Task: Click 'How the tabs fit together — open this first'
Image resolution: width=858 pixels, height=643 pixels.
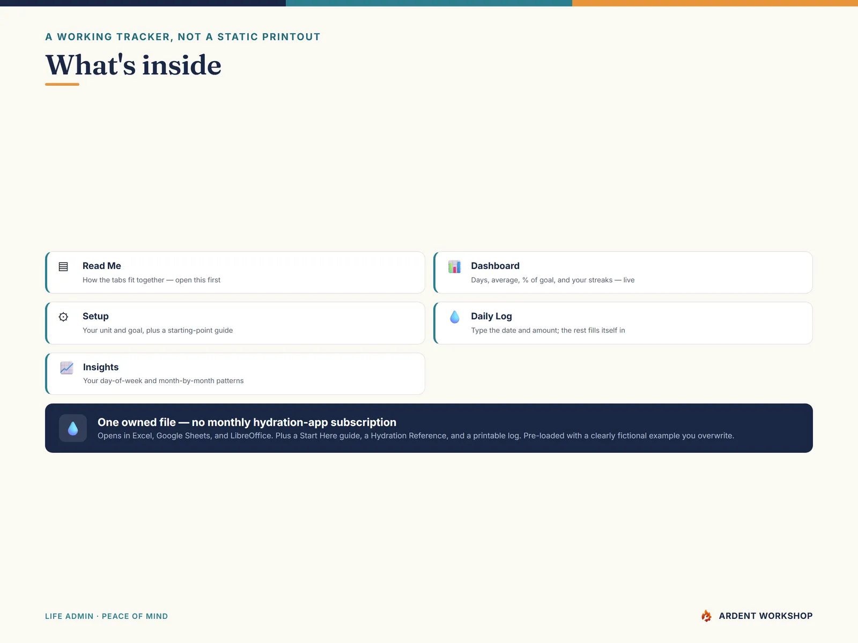Action: [151, 280]
